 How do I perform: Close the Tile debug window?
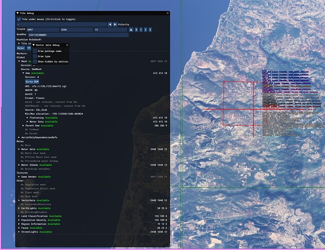pyautogui.click(x=167, y=13)
